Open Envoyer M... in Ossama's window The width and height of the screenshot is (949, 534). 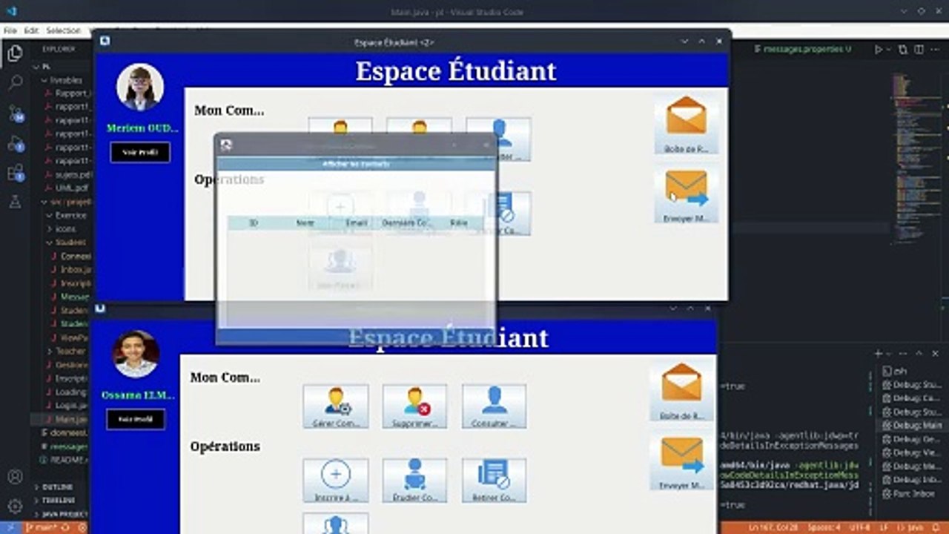(682, 461)
